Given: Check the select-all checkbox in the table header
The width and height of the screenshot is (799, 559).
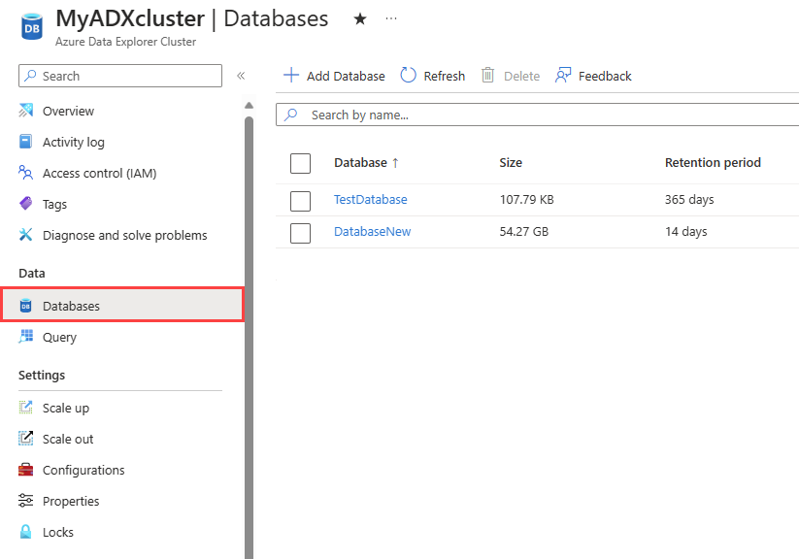Looking at the screenshot, I should pyautogui.click(x=300, y=163).
